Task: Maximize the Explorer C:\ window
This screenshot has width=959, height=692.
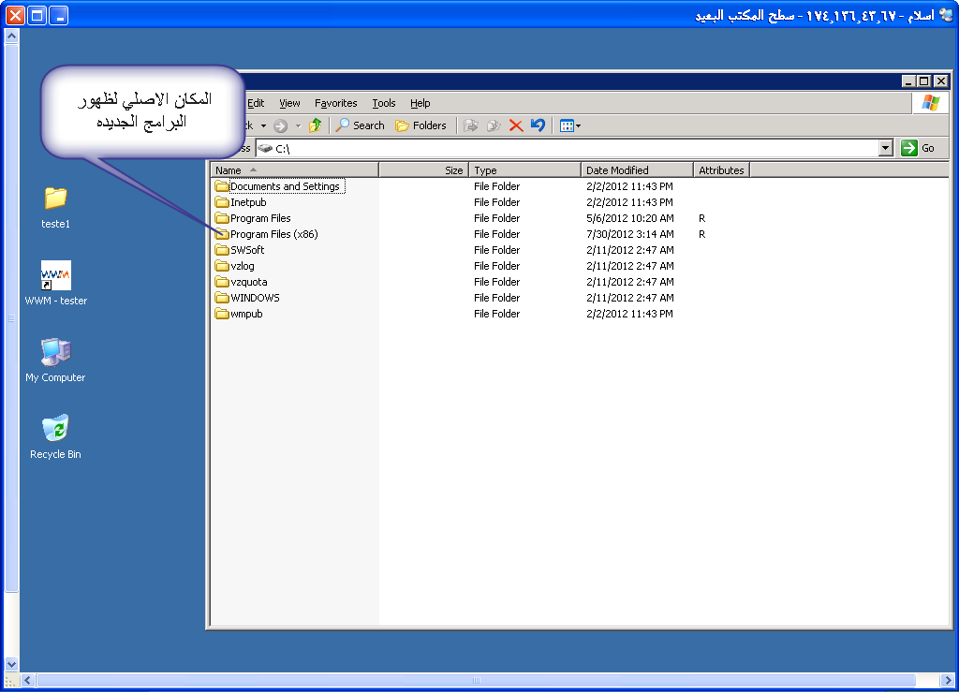Action: tap(924, 81)
